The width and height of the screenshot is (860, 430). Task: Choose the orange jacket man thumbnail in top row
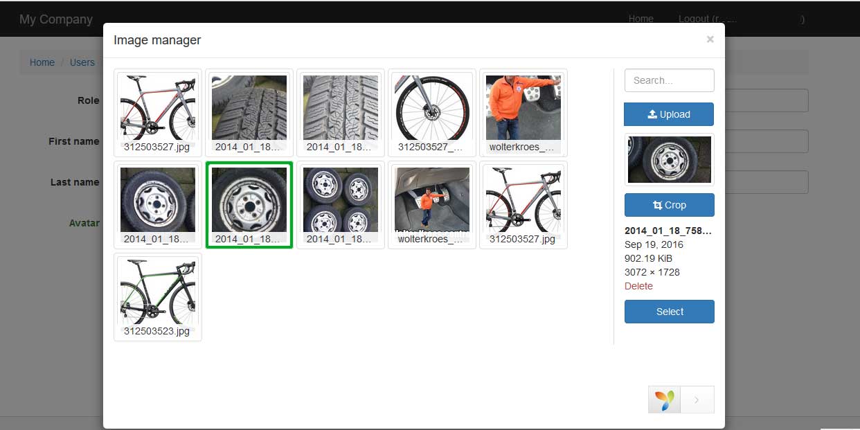(x=523, y=112)
